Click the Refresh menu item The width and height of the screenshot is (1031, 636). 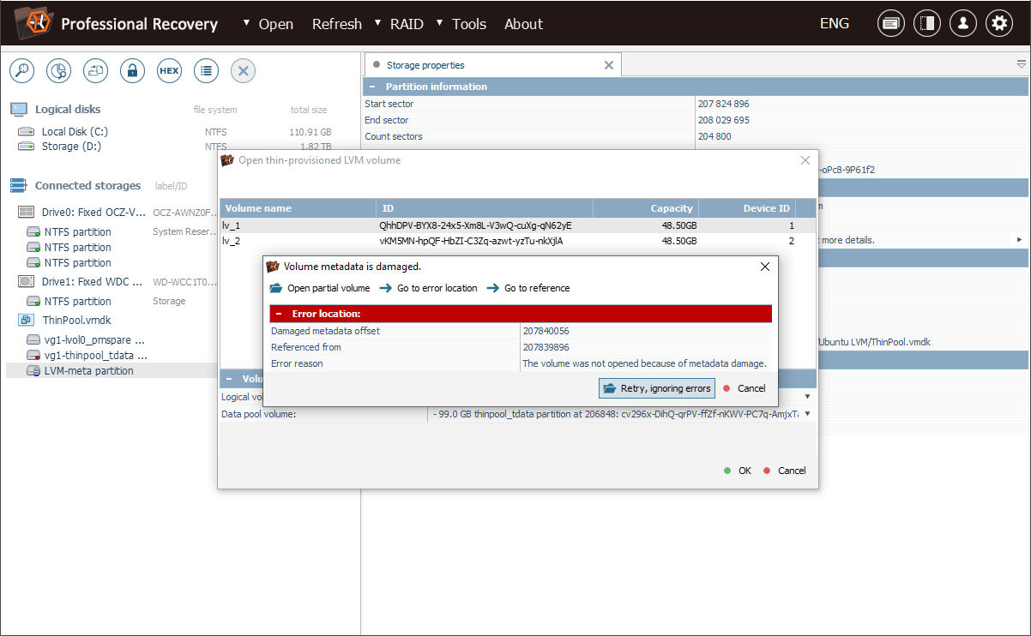click(337, 24)
